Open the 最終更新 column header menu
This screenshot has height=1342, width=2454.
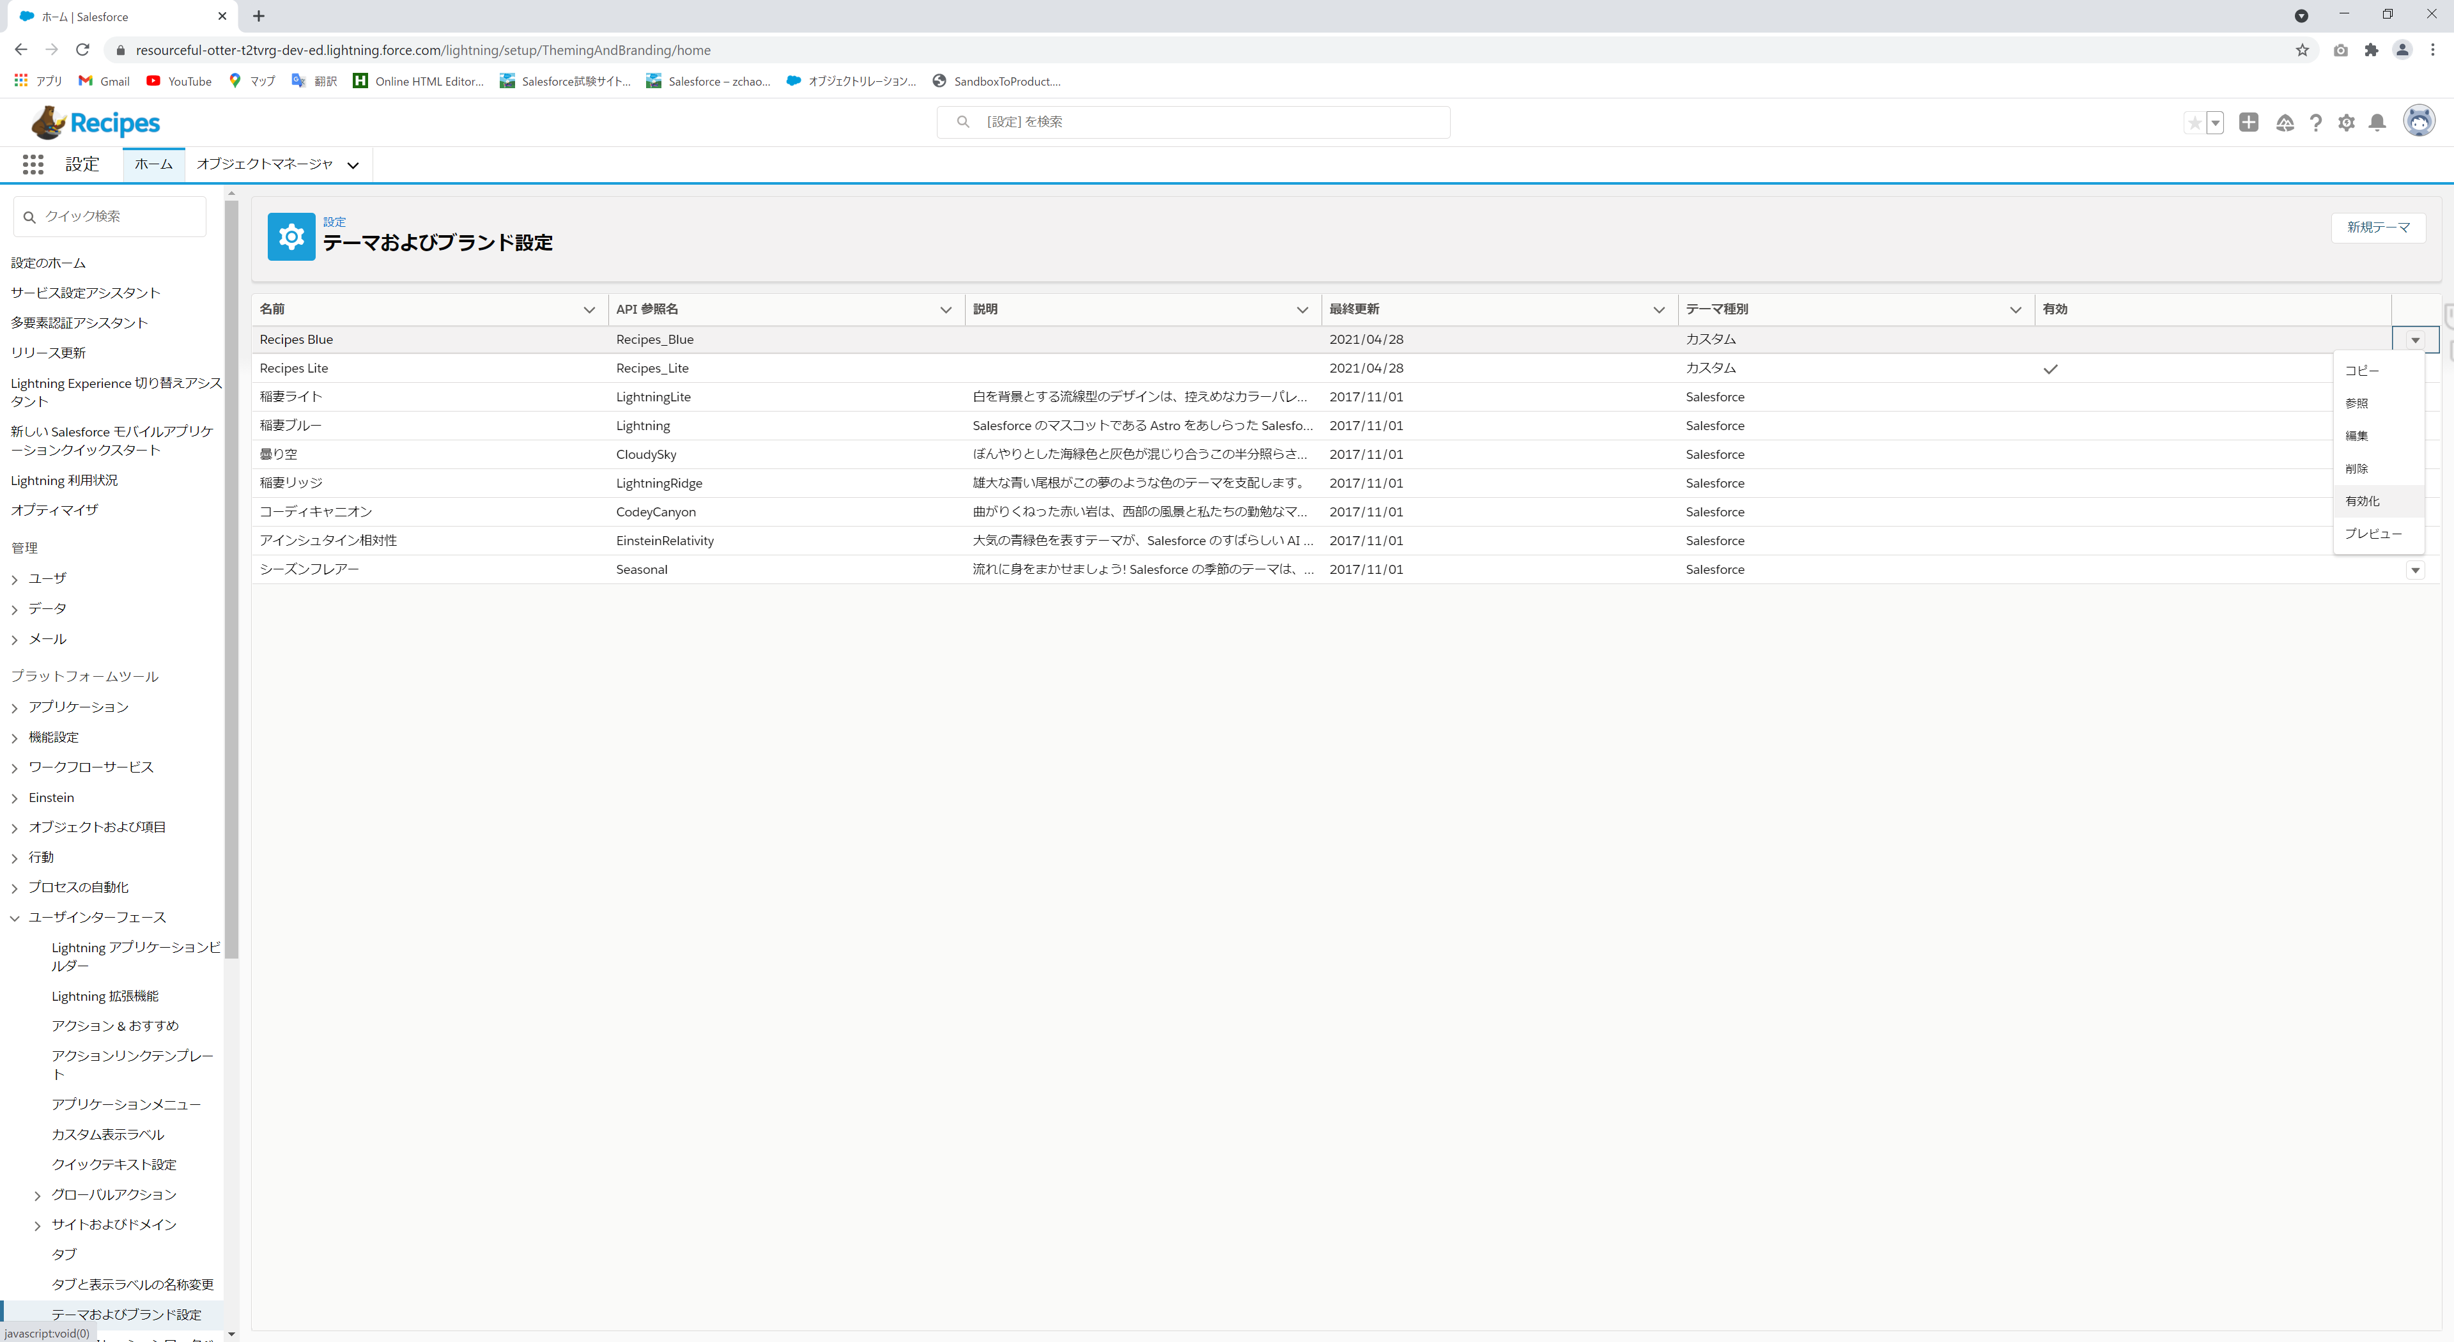point(1658,309)
